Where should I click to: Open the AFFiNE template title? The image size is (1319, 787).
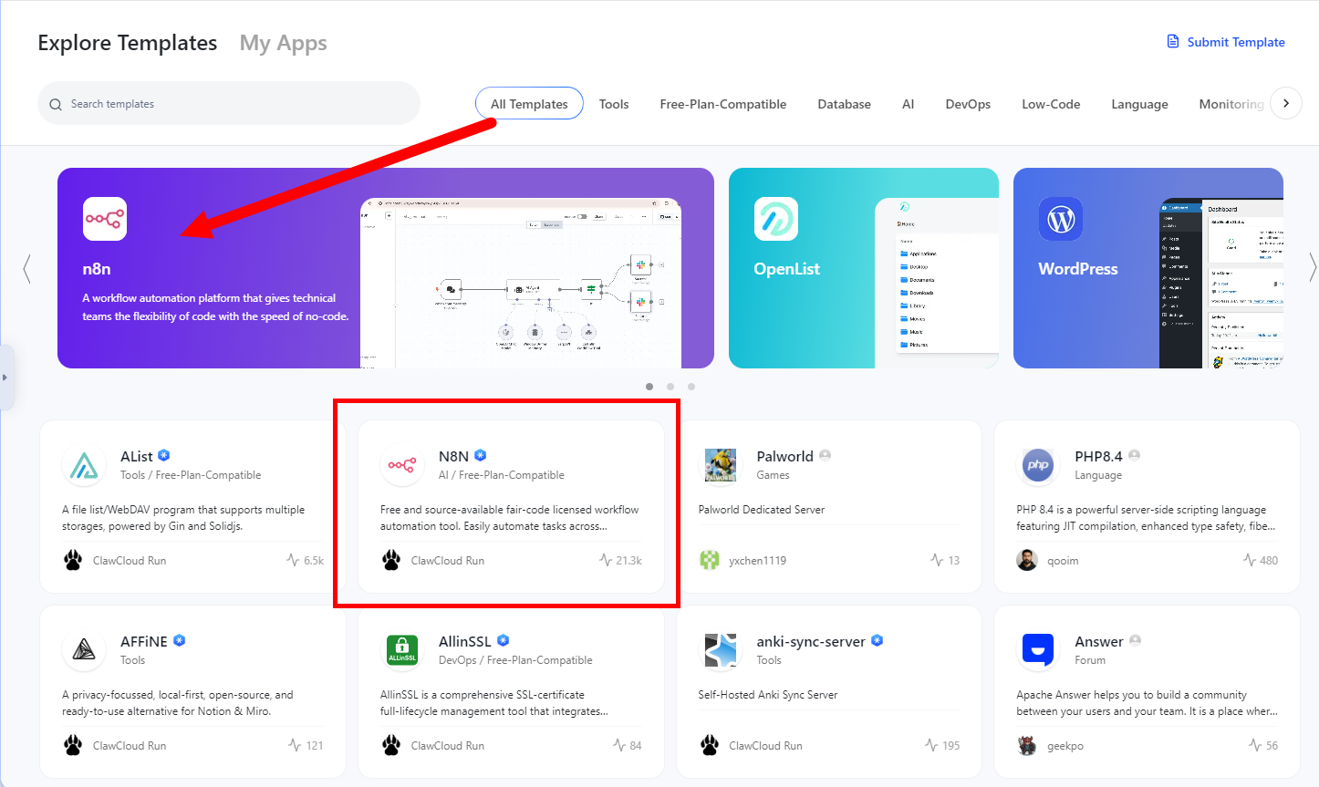pos(144,641)
